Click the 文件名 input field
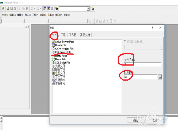Screen dimensions: 178x130 pos(143,64)
